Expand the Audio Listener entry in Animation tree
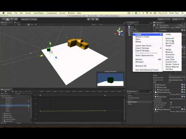Viewport: 186px width, 139px height. point(3,119)
